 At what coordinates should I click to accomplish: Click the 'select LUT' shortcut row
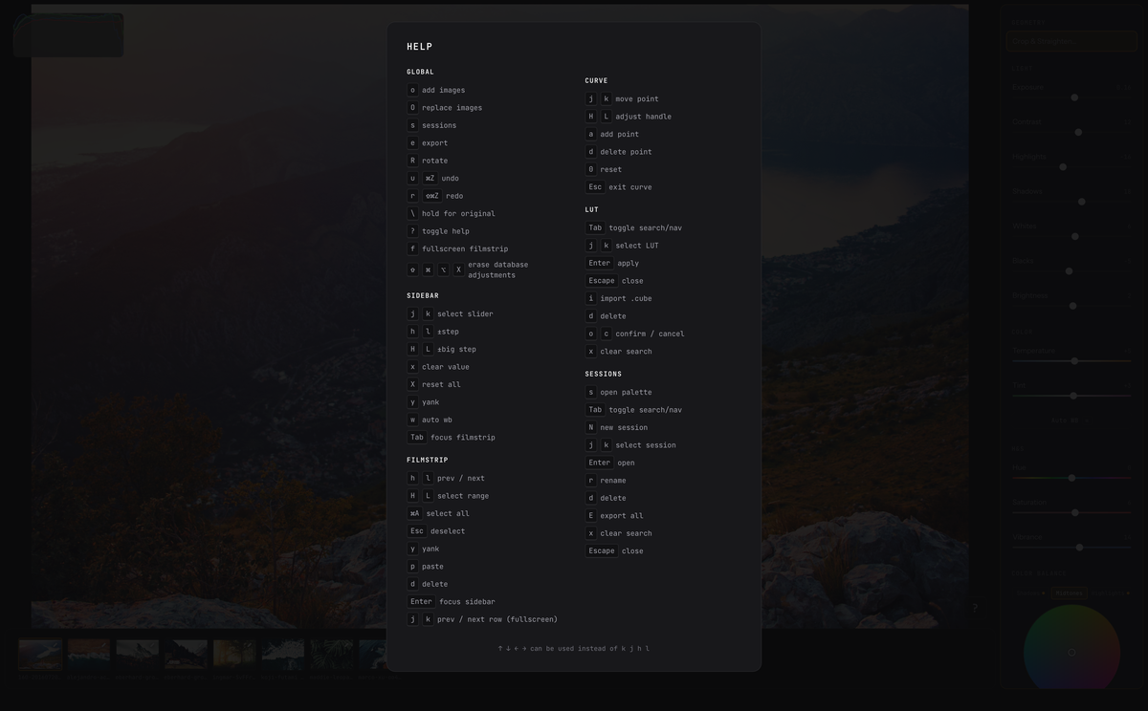click(622, 246)
